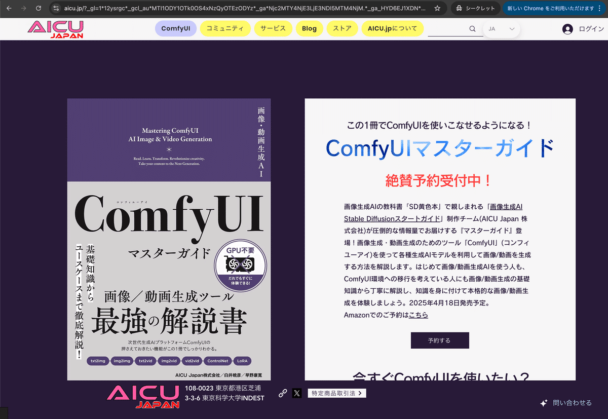Image resolution: width=608 pixels, height=419 pixels.
Task: Open site info icon in address bar
Action: (x=56, y=8)
